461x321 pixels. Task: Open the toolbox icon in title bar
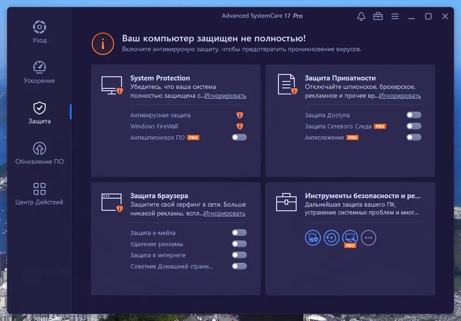tap(378, 16)
